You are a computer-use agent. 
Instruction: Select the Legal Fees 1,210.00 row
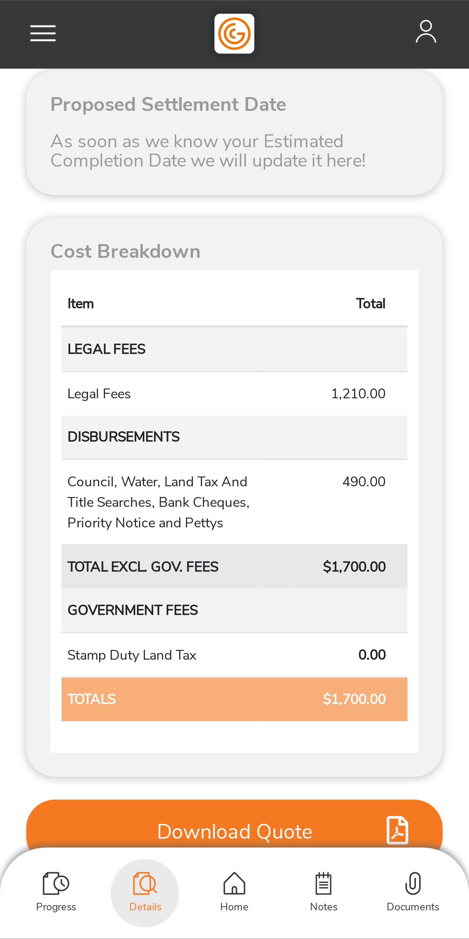coord(234,394)
